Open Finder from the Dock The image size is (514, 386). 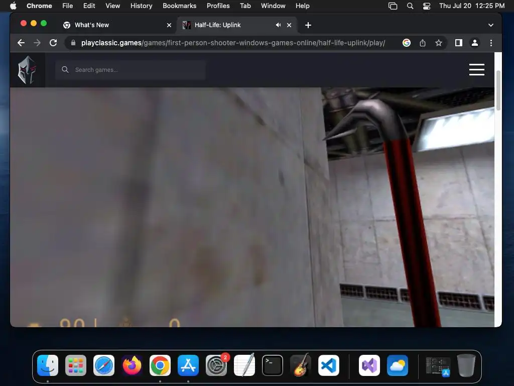click(48, 365)
